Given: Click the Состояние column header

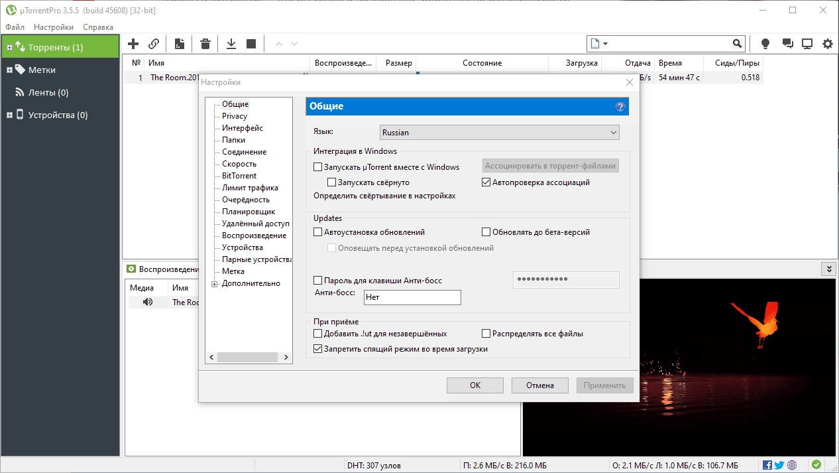Looking at the screenshot, I should (x=482, y=63).
